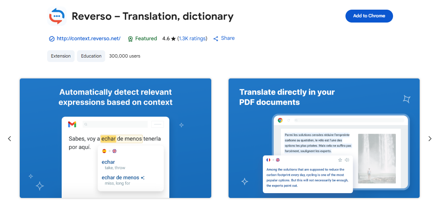
Task: Click the speaker audio icon in translation popup
Action: (x=347, y=160)
